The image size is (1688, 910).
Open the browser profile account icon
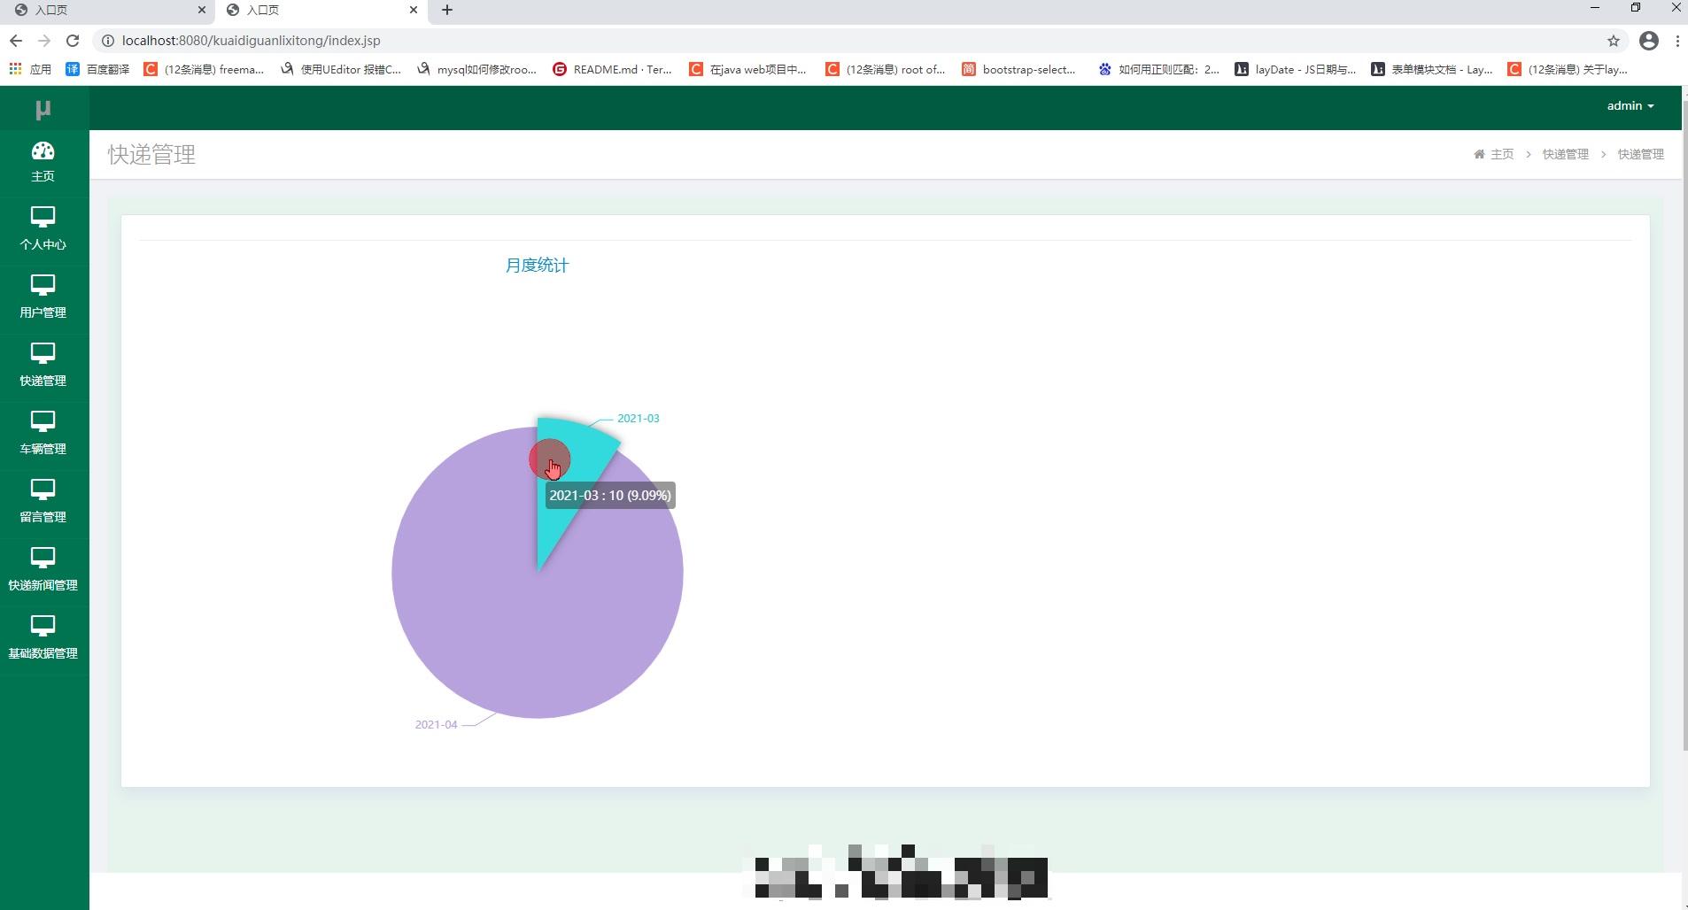tap(1649, 41)
